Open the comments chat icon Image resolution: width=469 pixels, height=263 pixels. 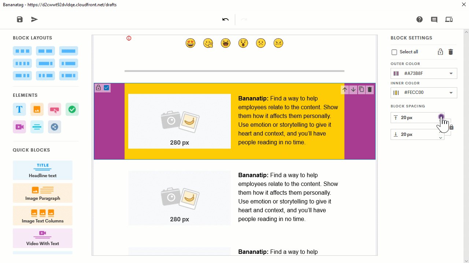pyautogui.click(x=434, y=20)
